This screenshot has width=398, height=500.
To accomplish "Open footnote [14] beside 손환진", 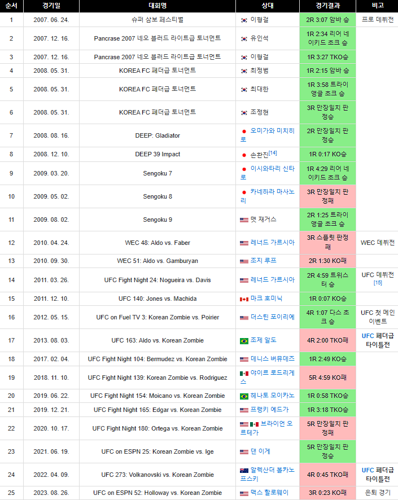I will (x=273, y=153).
